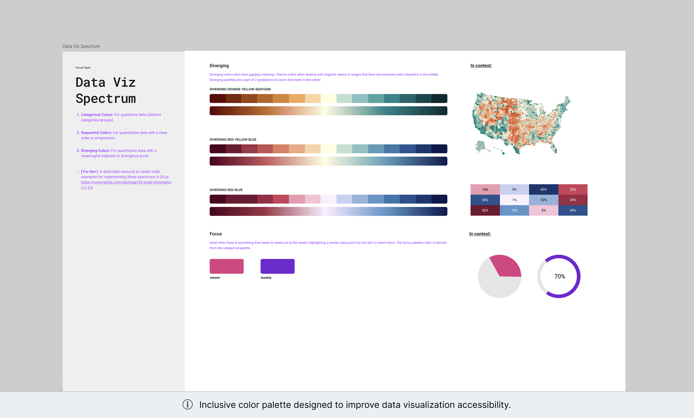Select the dark maroon '30%' heatmap cell
The image size is (694, 418).
[485, 210]
